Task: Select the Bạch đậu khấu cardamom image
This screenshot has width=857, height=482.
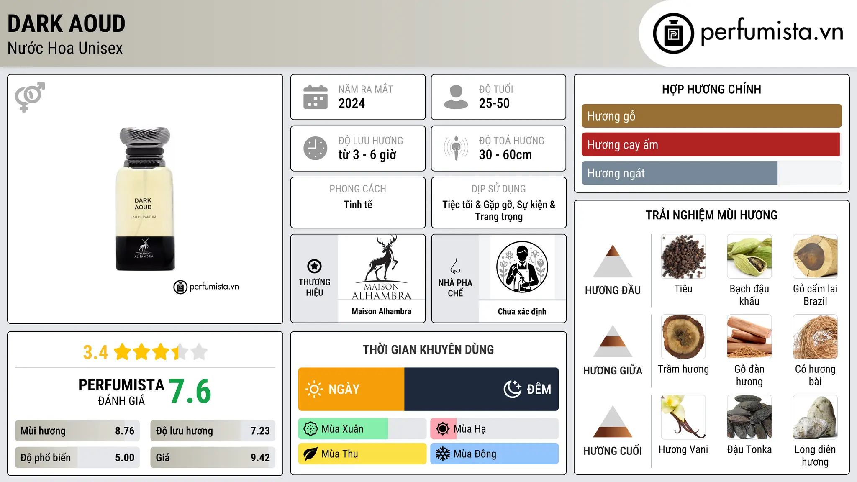Action: pyautogui.click(x=749, y=256)
